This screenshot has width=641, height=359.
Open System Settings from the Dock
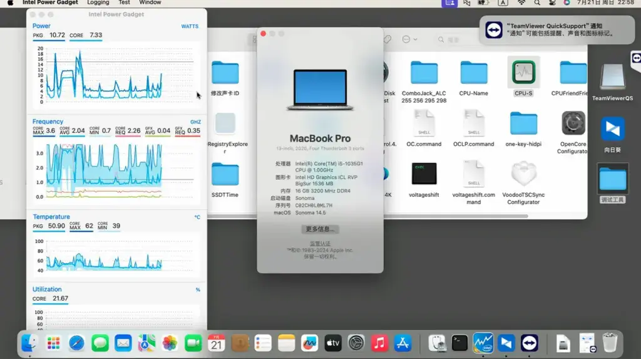356,343
